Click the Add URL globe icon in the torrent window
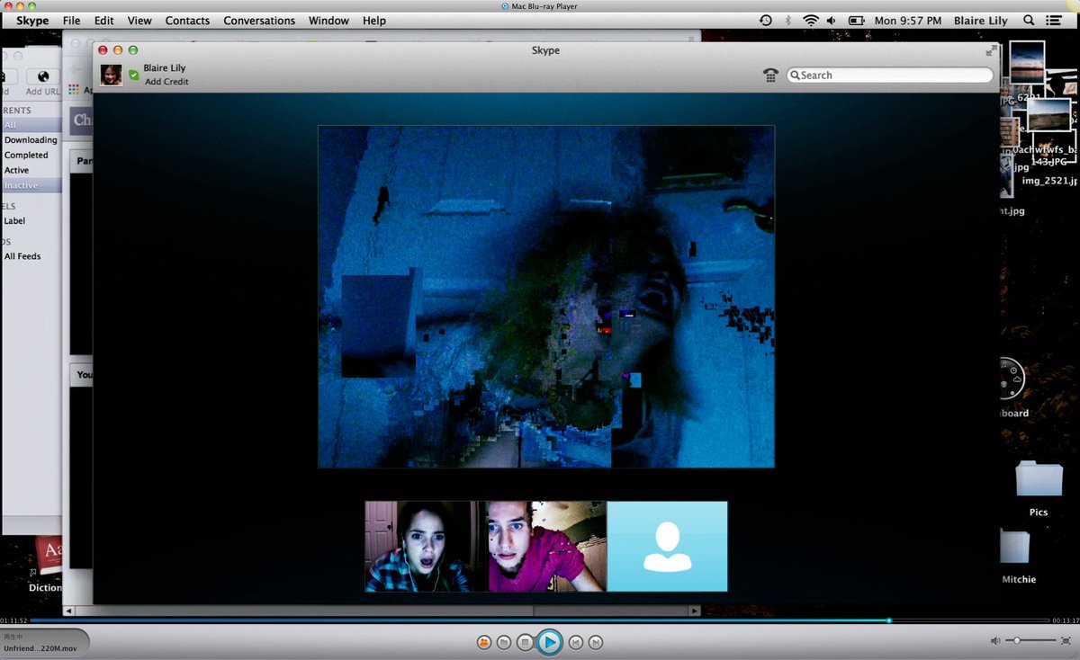 (x=43, y=77)
